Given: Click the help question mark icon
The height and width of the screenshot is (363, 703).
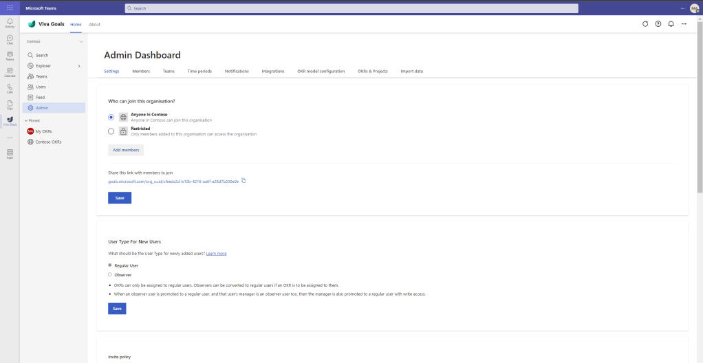Looking at the screenshot, I should click(658, 24).
